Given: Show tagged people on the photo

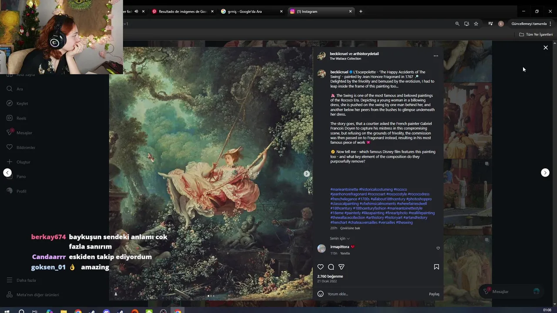Looking at the screenshot, I should point(116,294).
